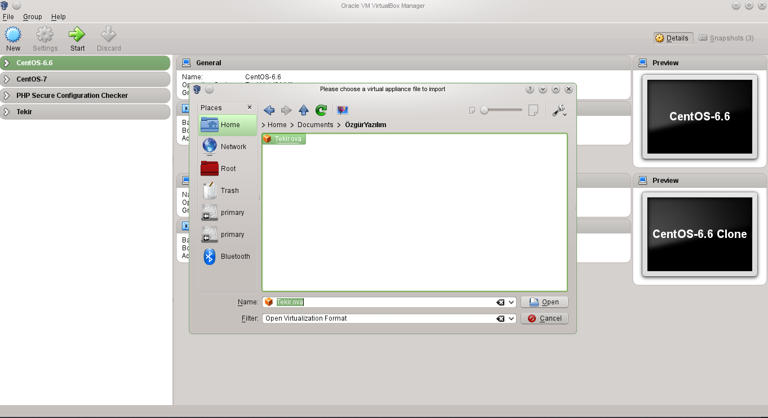
Task: Expand the CentOS-7 group chevron
Action: coord(7,79)
